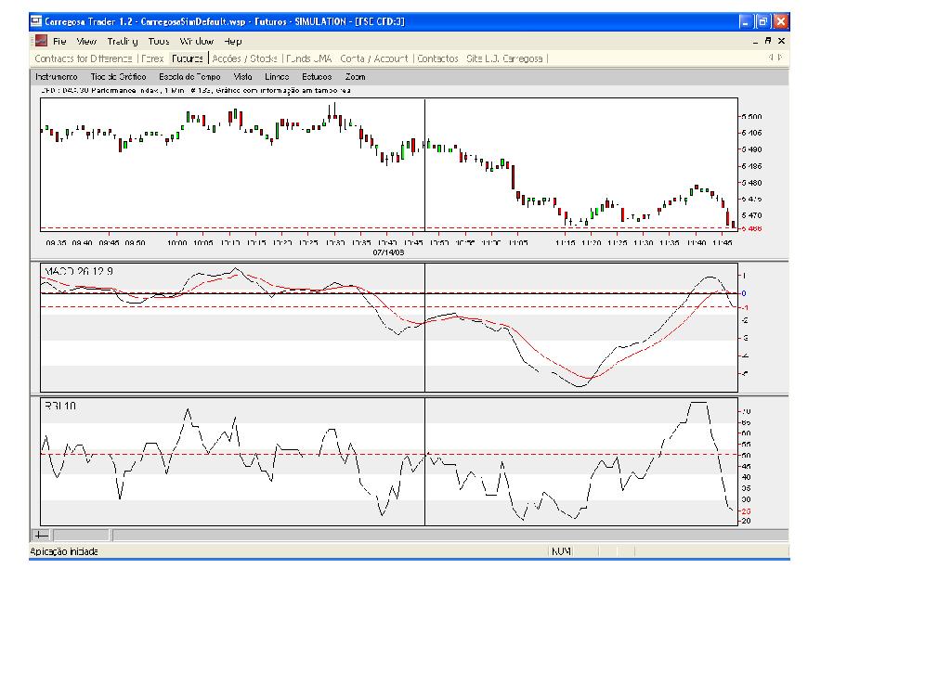Restore the inner chart window in menu bar
The image size is (951, 685).
point(769,41)
